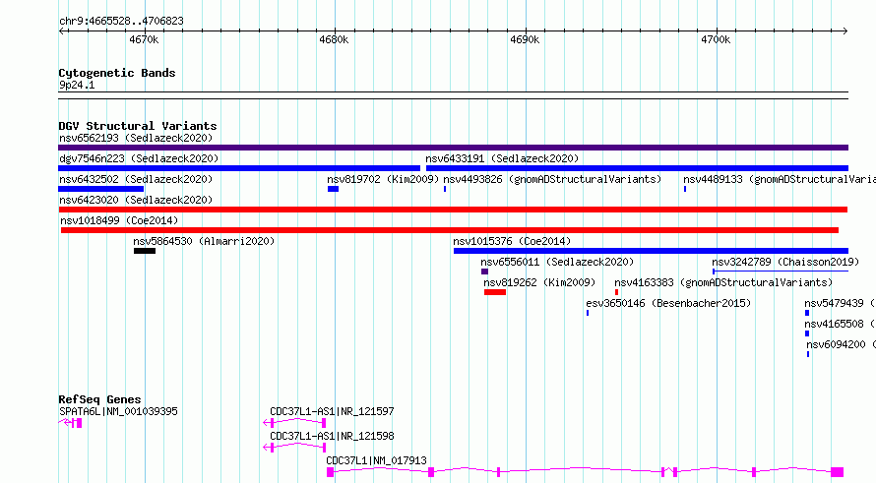This screenshot has height=483, width=876.
Task: Open the nsv4493826 (gnomADStructuralVariants) label
Action: tap(552, 179)
